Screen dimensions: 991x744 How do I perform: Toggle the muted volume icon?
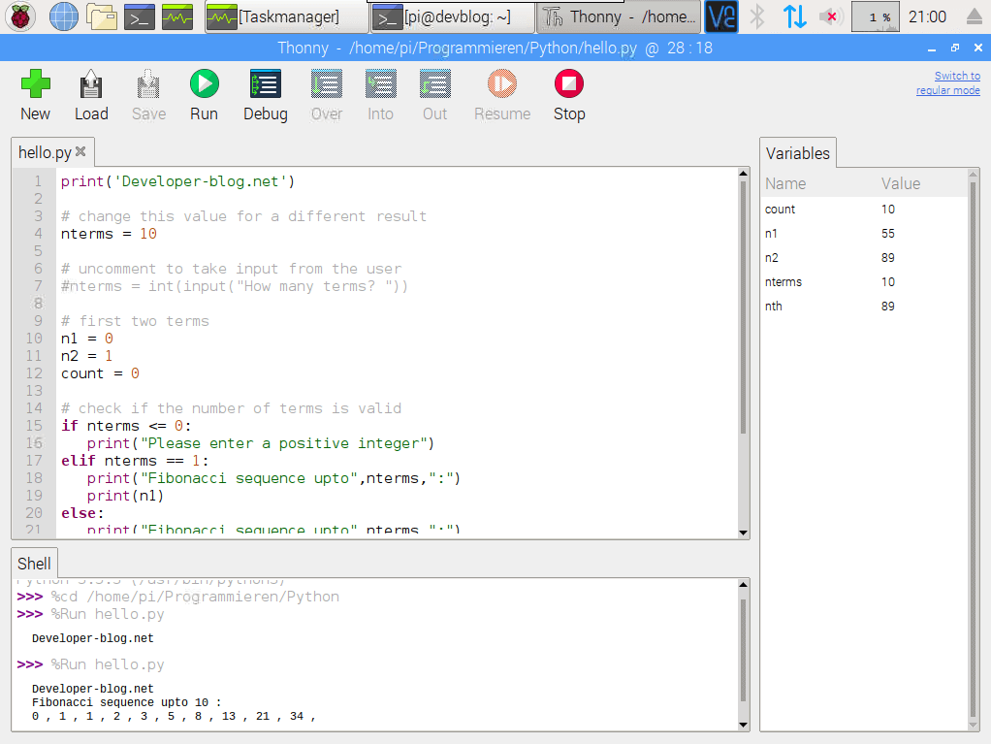(x=829, y=16)
